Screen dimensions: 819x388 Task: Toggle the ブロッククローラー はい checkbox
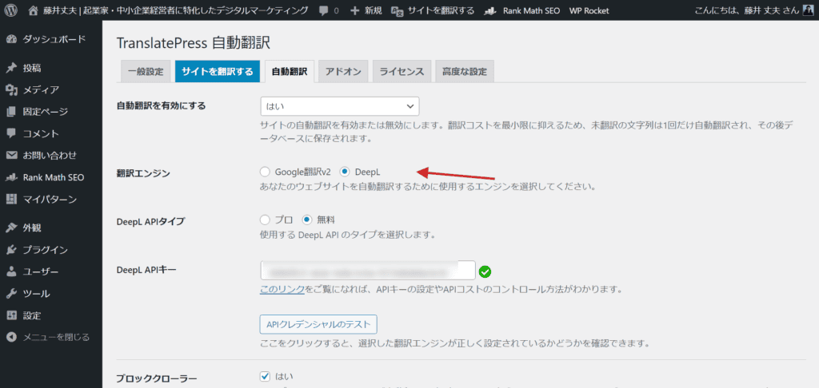(265, 376)
